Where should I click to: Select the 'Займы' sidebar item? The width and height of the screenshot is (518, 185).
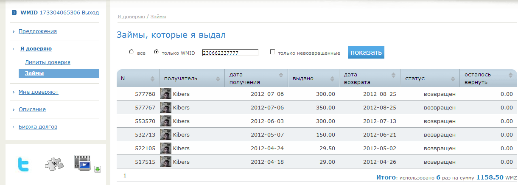pos(59,73)
